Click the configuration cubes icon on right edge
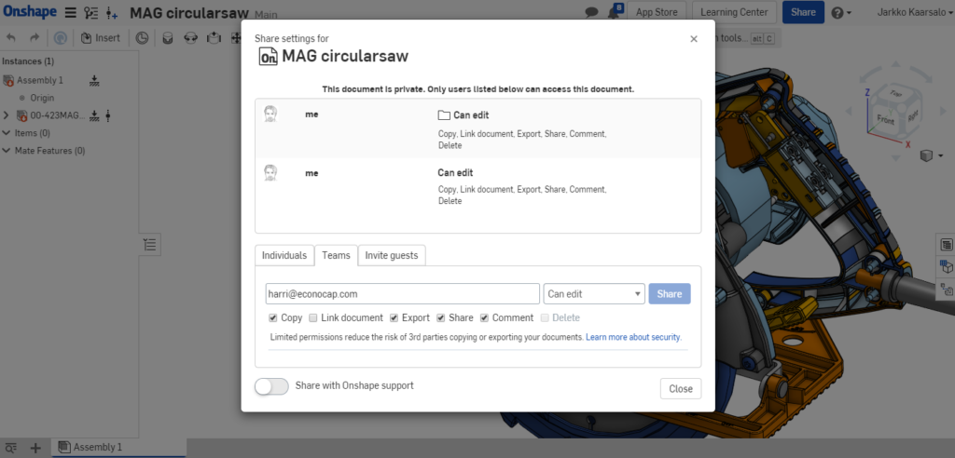955x458 pixels. pos(946,266)
